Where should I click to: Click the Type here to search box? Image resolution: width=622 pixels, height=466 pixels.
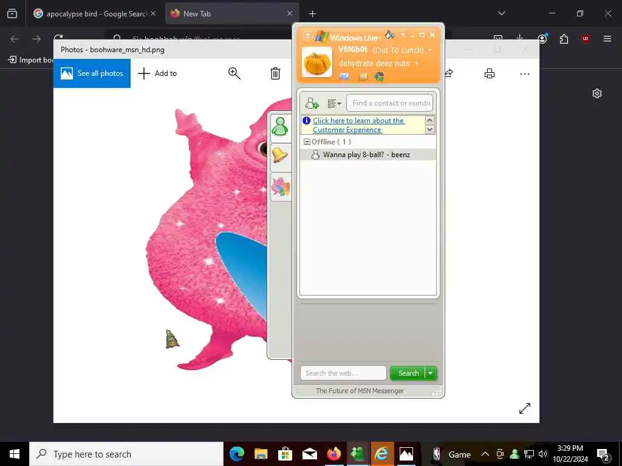(126, 454)
